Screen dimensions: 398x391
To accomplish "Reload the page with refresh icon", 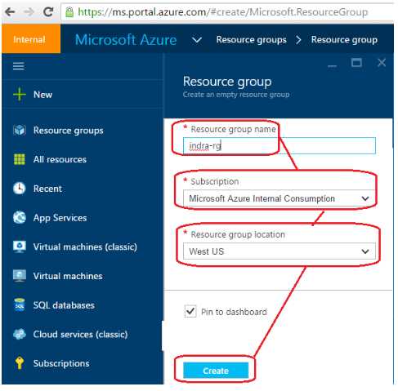I will tap(48, 11).
